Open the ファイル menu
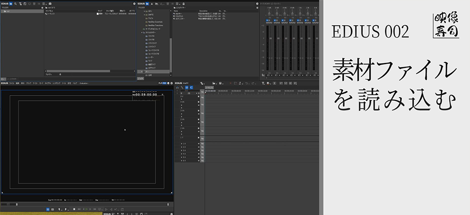The image size is (470, 215). [12, 83]
